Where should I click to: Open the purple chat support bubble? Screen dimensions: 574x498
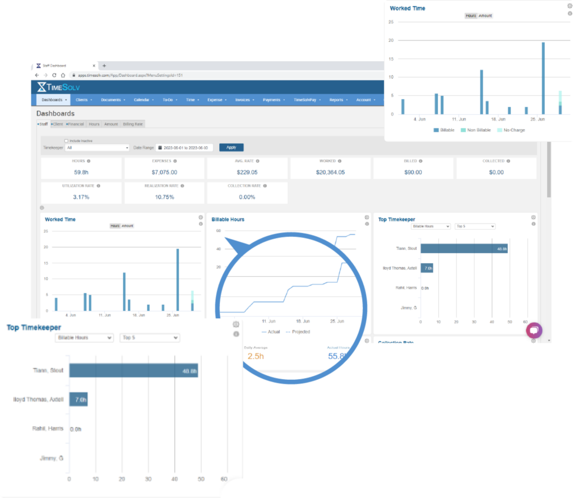click(534, 331)
